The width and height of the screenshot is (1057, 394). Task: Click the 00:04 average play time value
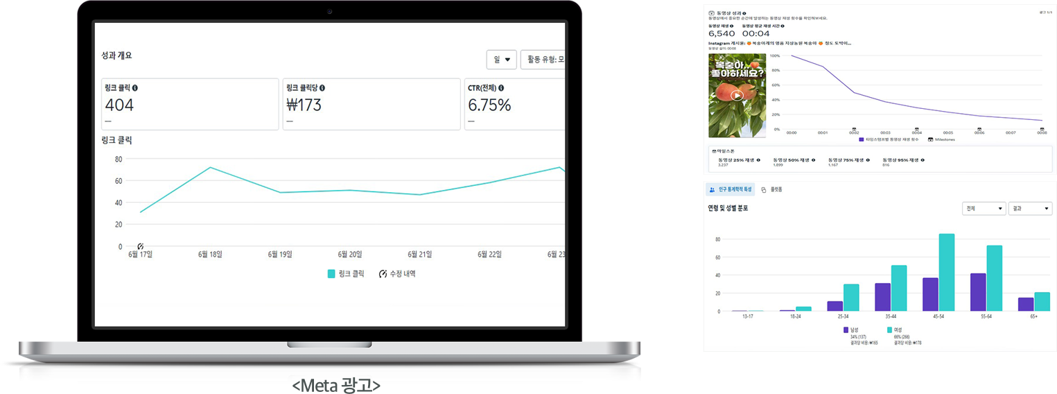755,33
